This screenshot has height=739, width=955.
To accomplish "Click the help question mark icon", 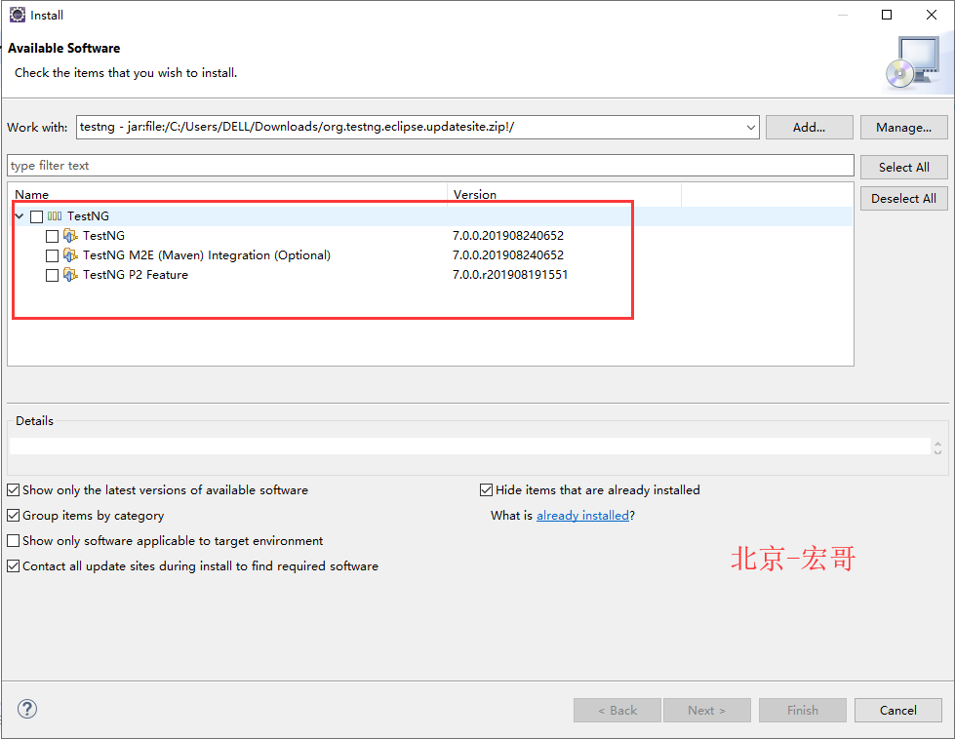I will 26,709.
